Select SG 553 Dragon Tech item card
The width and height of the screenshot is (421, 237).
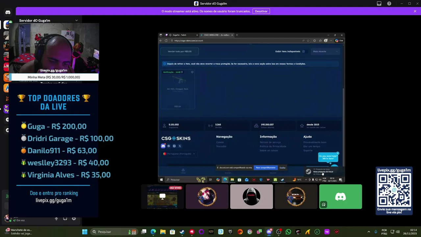pos(178,89)
